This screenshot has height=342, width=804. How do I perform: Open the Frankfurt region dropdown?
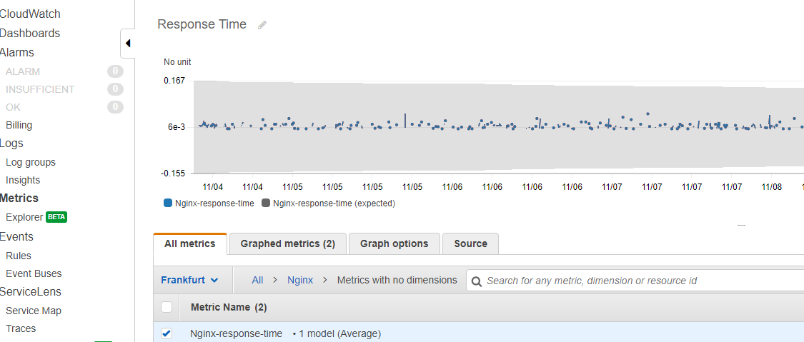(x=189, y=280)
